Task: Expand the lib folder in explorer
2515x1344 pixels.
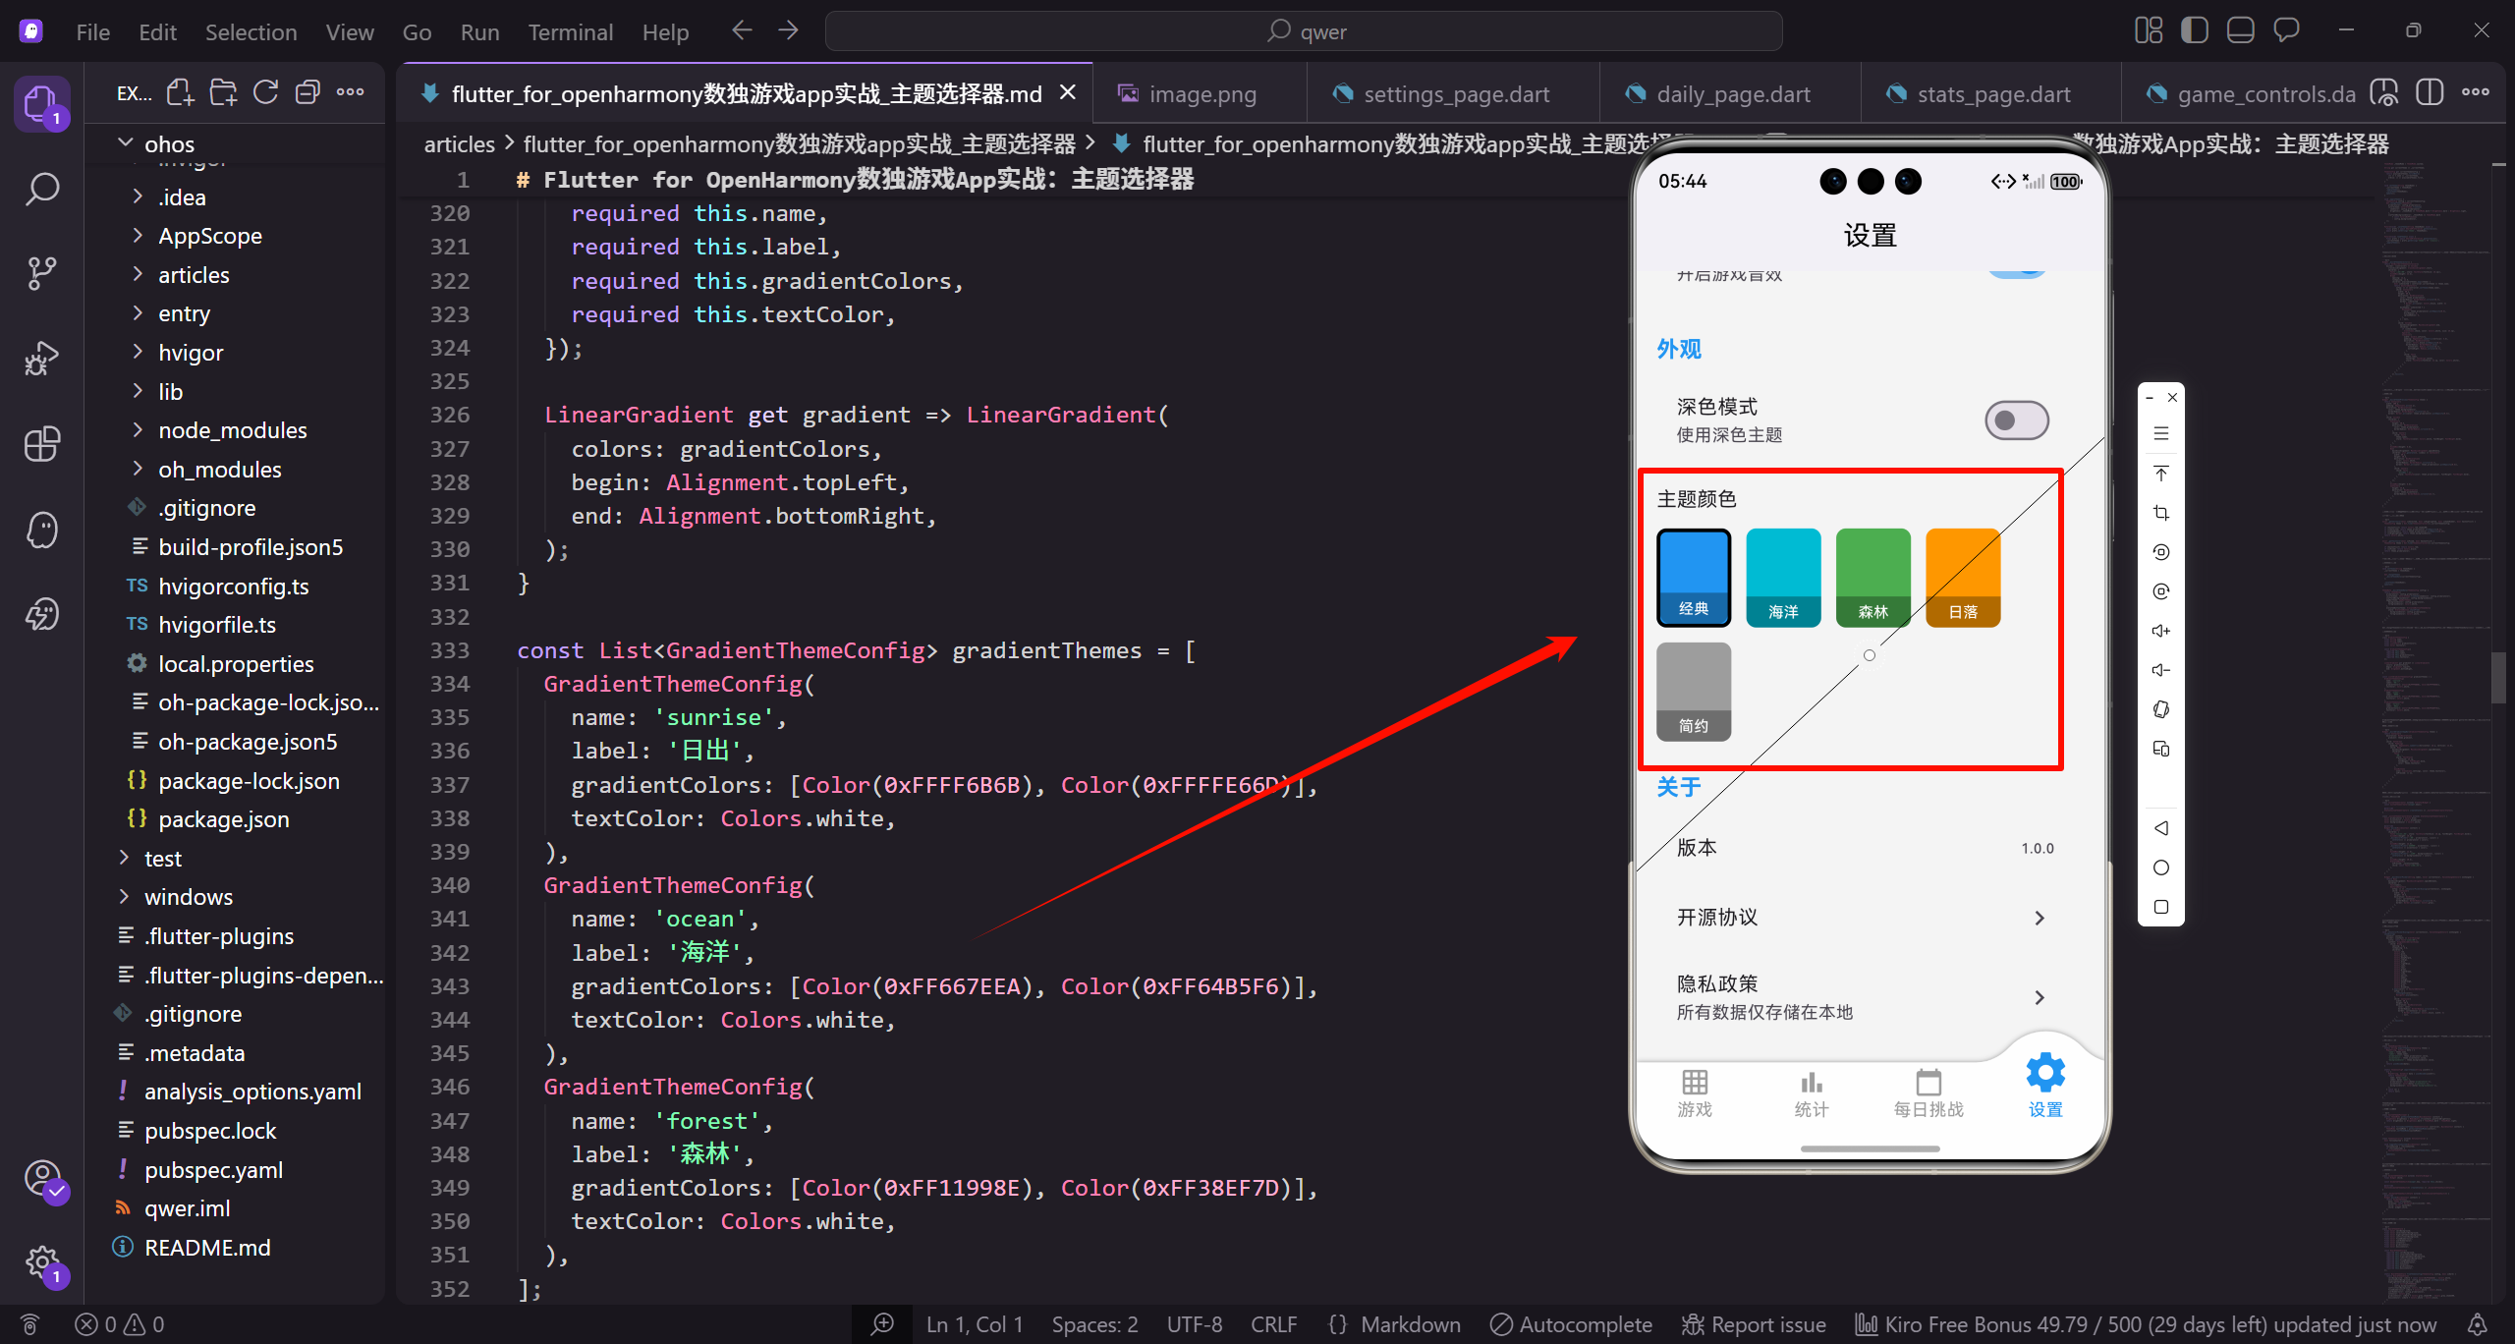Action: click(170, 392)
